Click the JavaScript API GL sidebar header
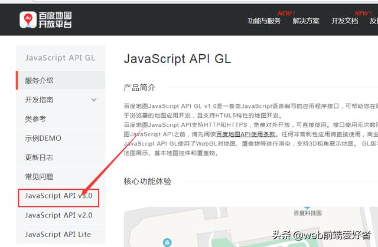Image resolution: width=378 pixels, height=247 pixels. click(60, 58)
